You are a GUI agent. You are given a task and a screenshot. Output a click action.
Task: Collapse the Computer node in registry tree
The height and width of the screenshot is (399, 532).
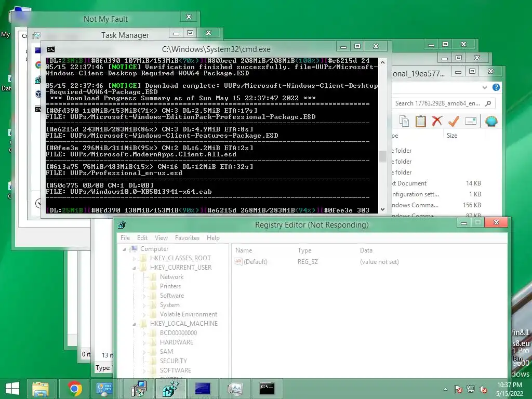(x=124, y=249)
